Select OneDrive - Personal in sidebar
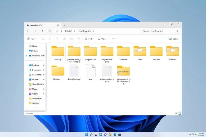Viewport: 206px width, 137px height. [x=37, y=56]
